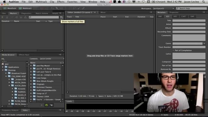Select the ID3 metadata format button

click(x=168, y=17)
